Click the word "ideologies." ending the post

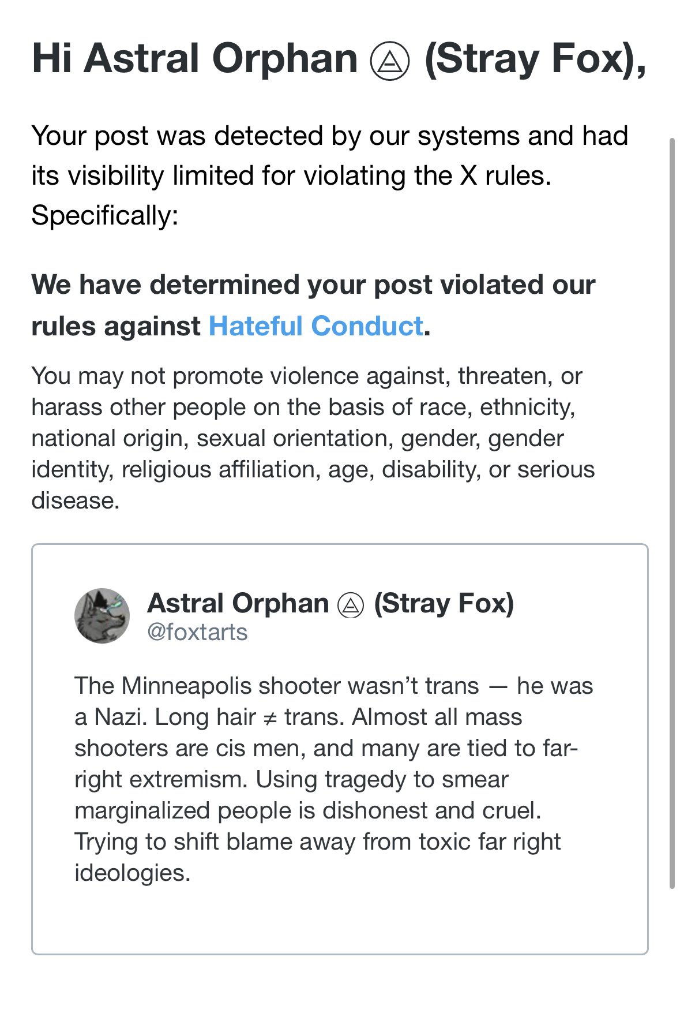pos(132,873)
